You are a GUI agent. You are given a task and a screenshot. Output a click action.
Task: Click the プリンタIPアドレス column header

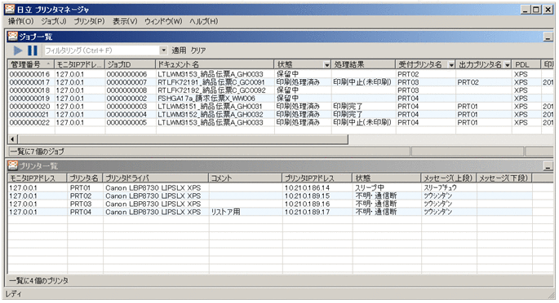coord(317,178)
